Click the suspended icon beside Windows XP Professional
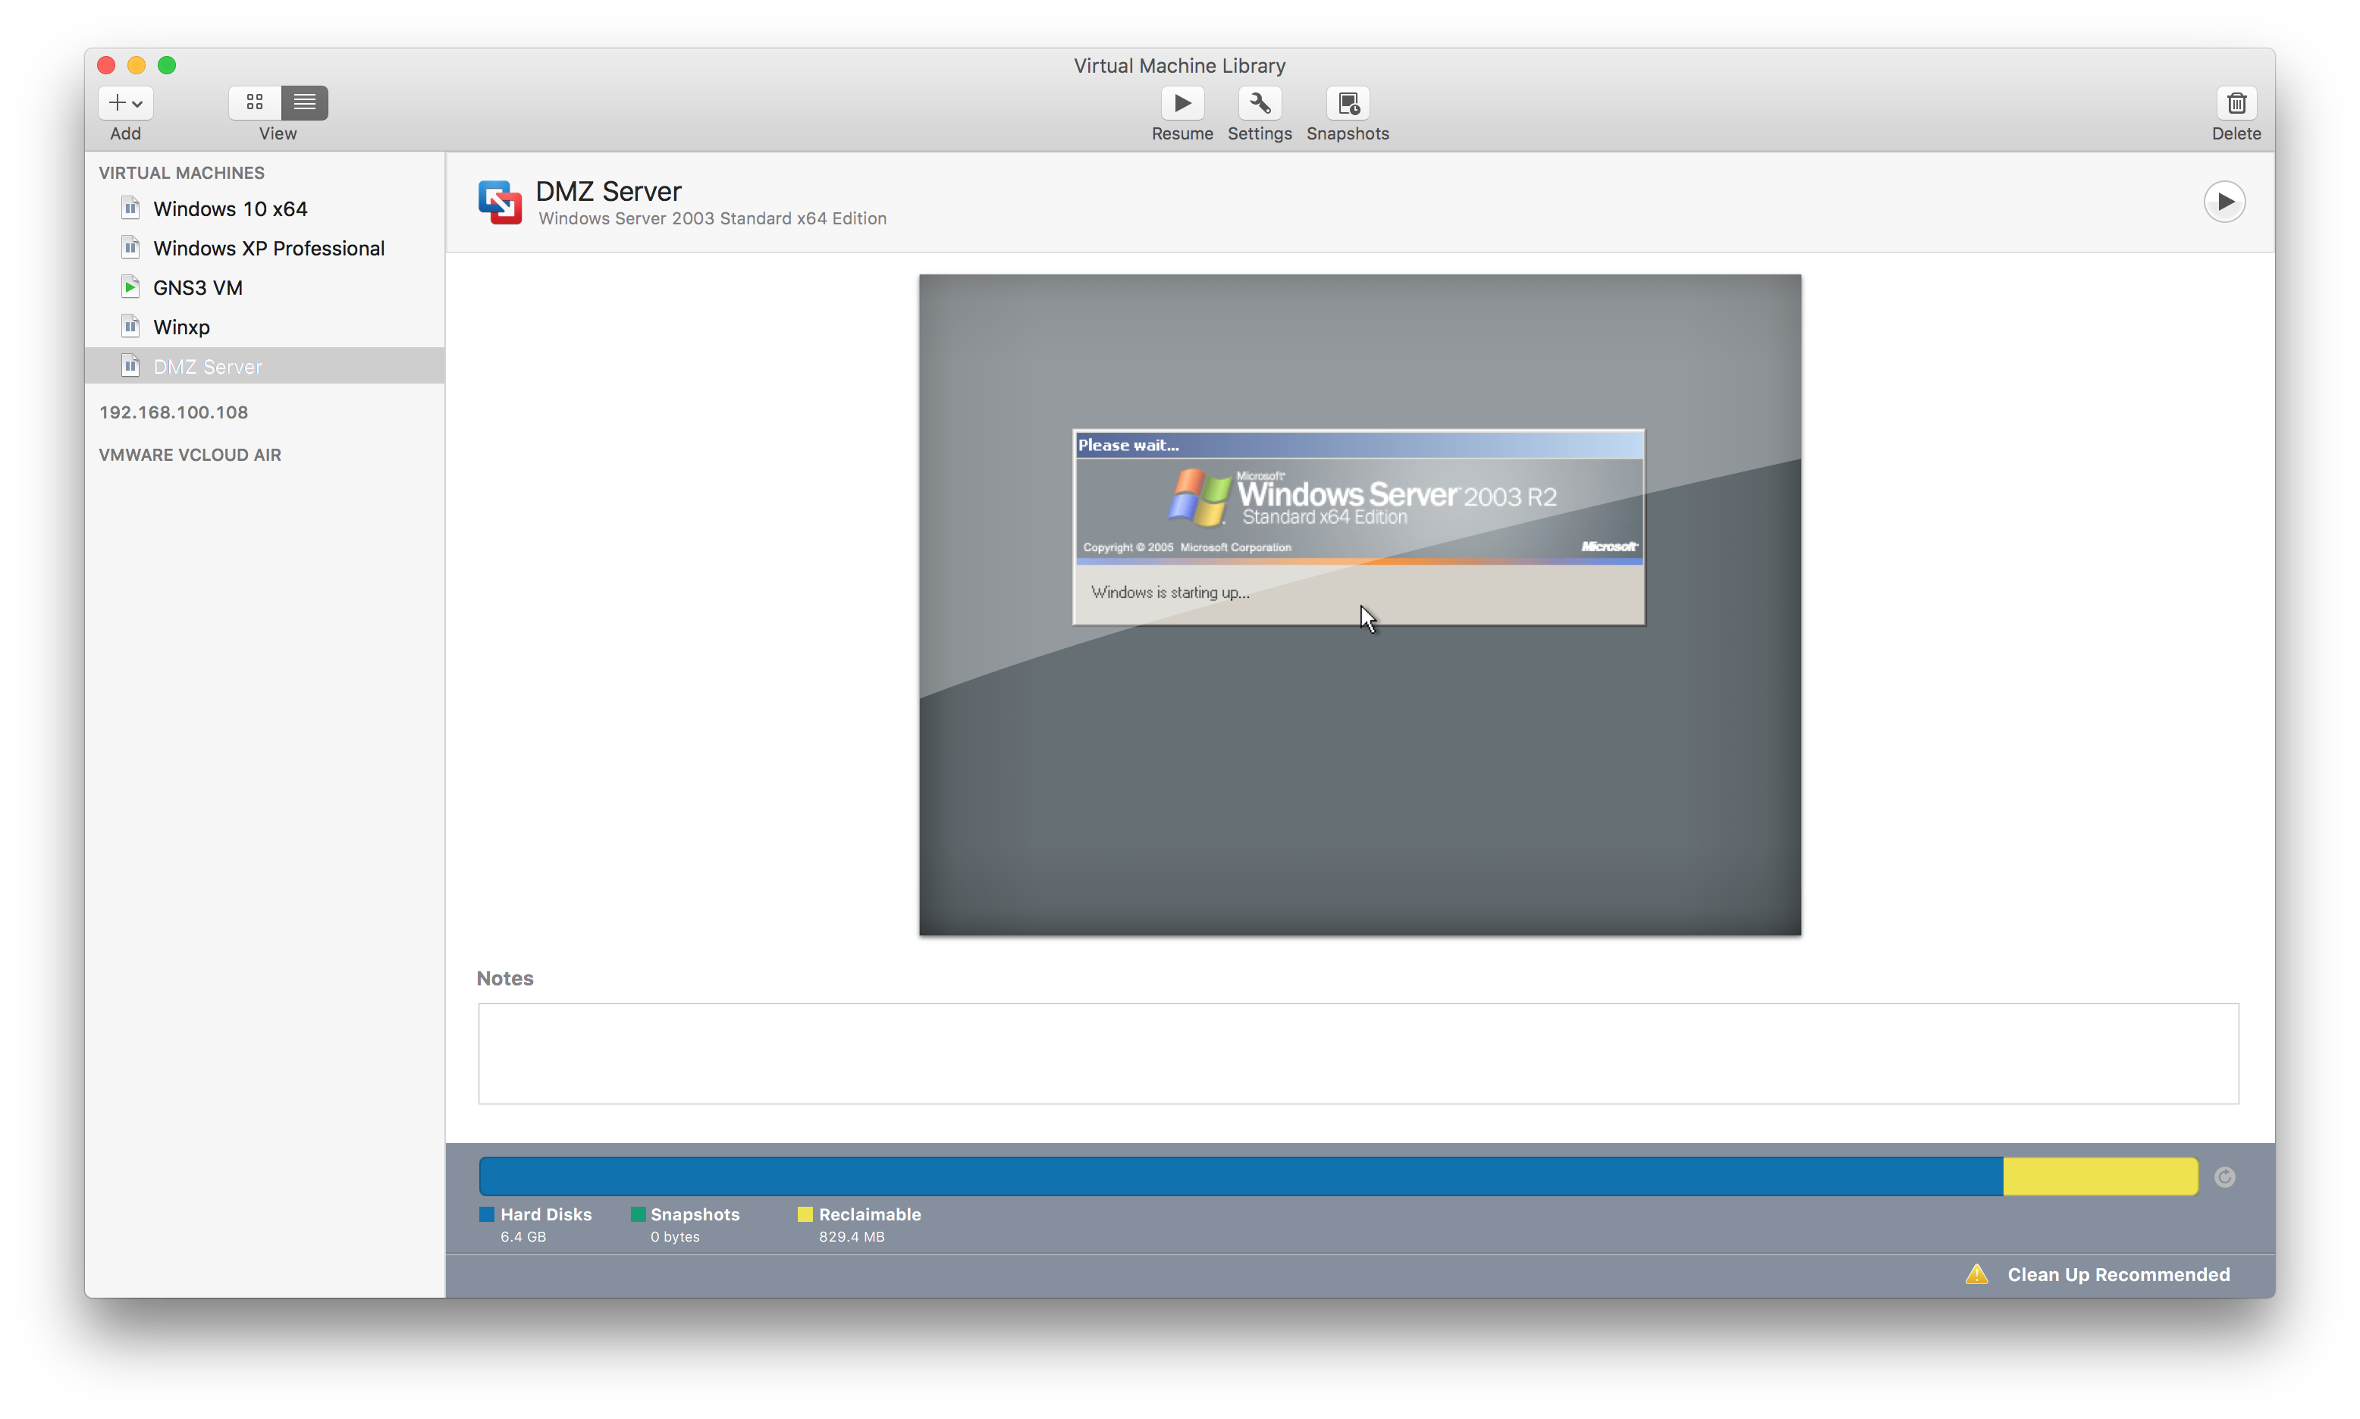2360x1419 pixels. pyautogui.click(x=131, y=246)
